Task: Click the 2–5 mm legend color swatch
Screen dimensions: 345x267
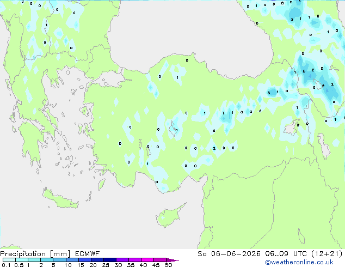Action: pyautogui.click(x=47, y=260)
